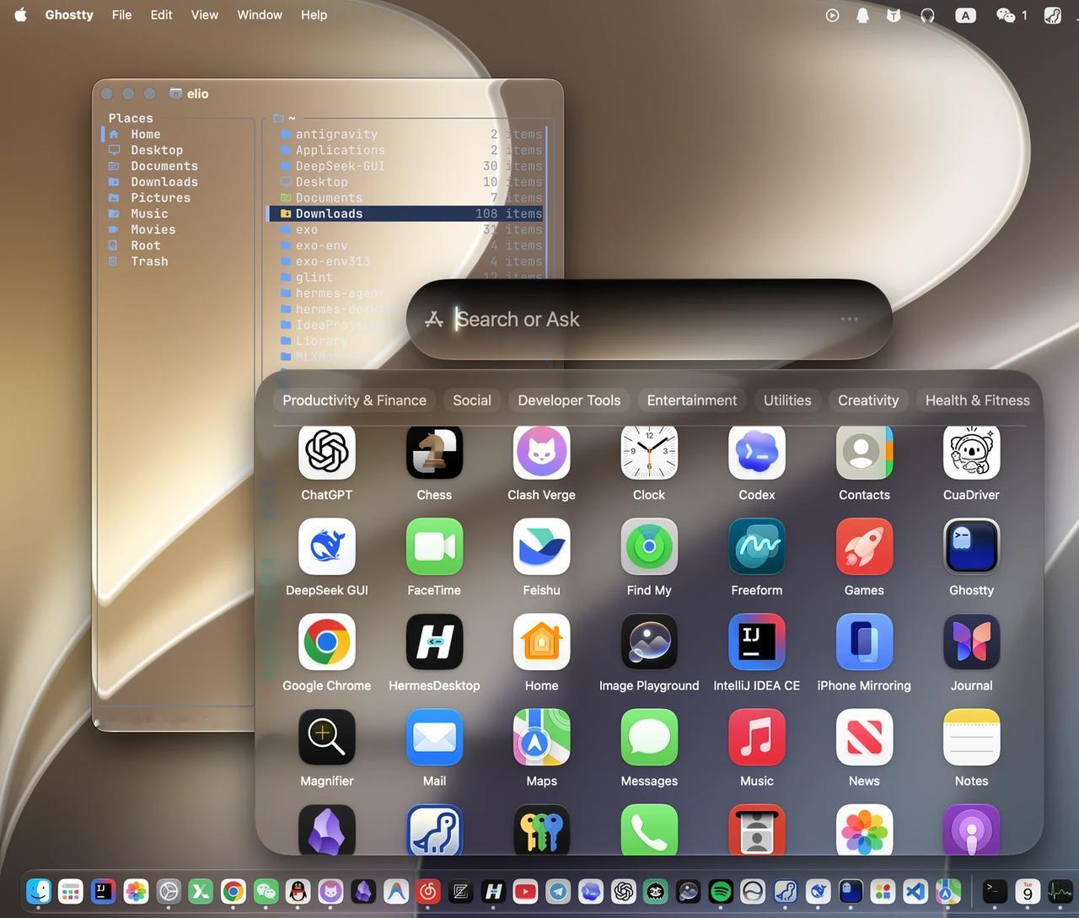This screenshot has height=918, width=1079.
Task: Open the View menu
Action: click(204, 15)
